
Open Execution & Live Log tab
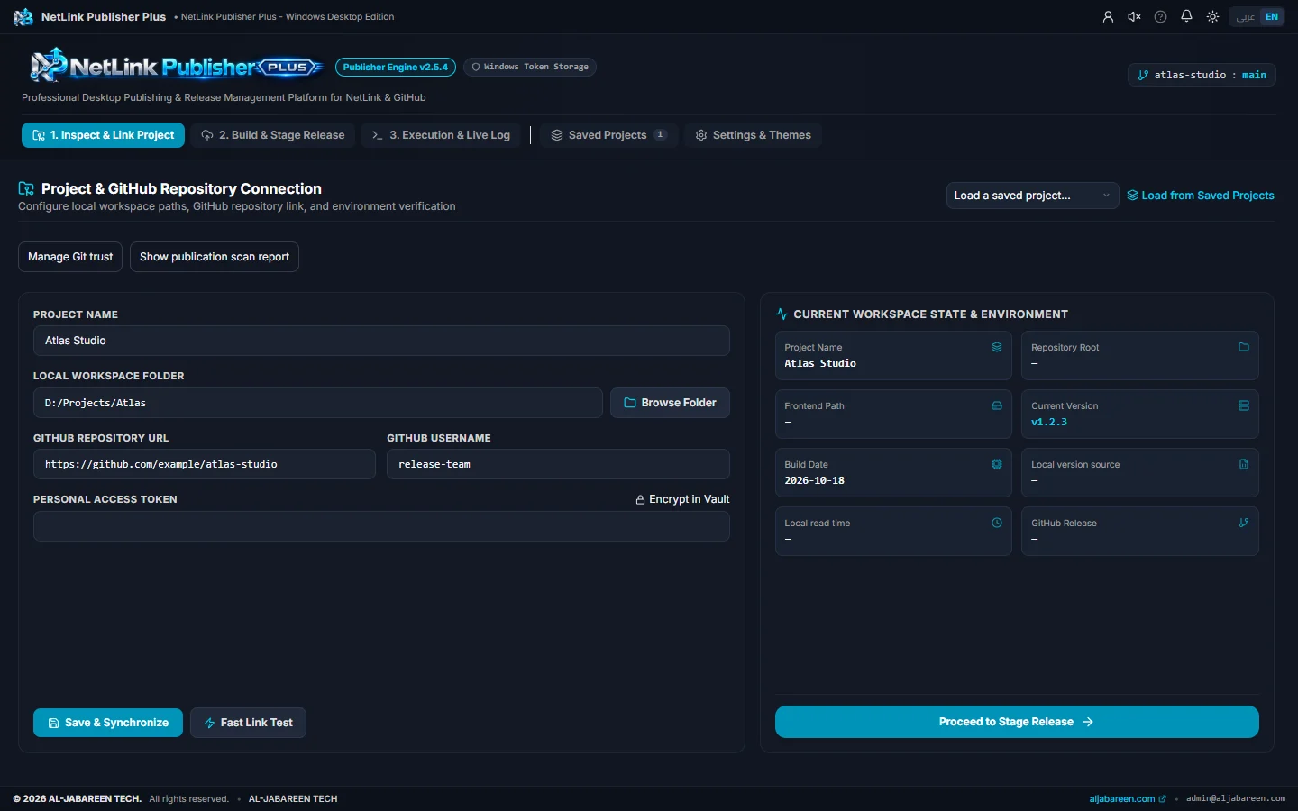pyautogui.click(x=441, y=135)
